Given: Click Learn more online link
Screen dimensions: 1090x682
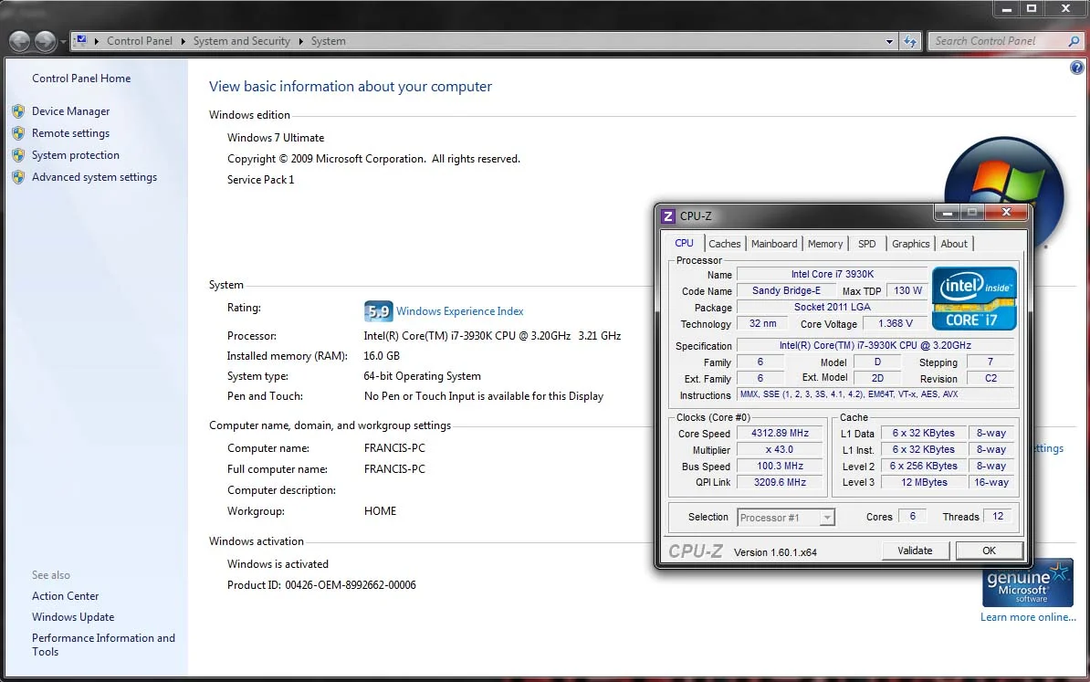Looking at the screenshot, I should (1028, 617).
